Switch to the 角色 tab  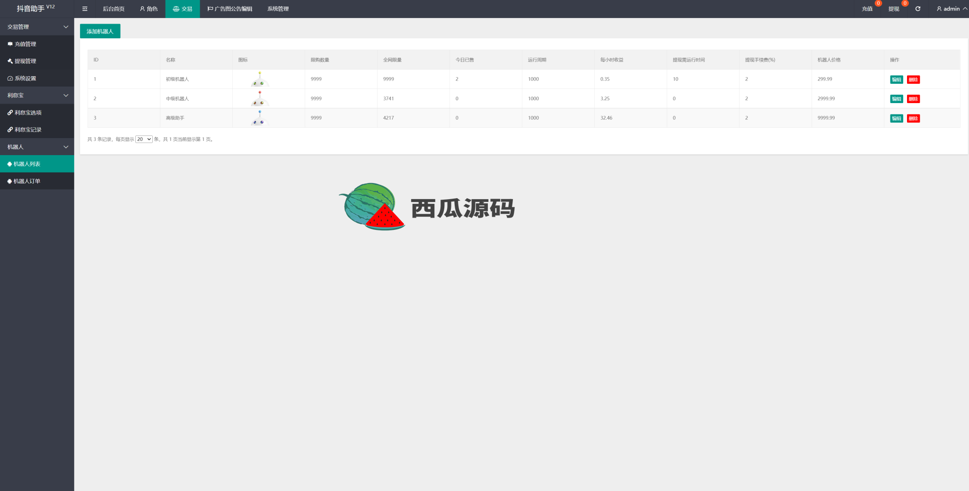tap(149, 9)
